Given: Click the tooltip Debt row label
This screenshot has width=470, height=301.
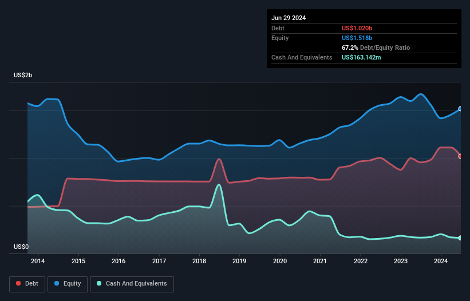Looking at the screenshot, I should 278,28.
